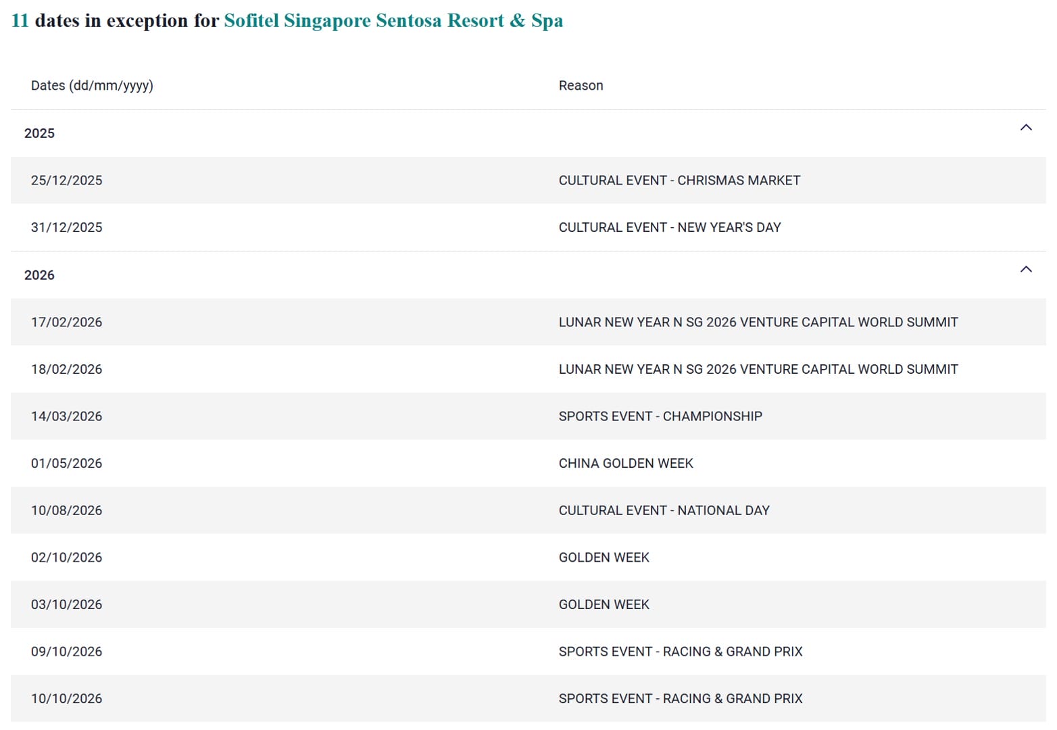Viewport: 1057px width, 730px height.
Task: Click the Dates (dd/mm/yyyy) column header
Action: pos(92,86)
